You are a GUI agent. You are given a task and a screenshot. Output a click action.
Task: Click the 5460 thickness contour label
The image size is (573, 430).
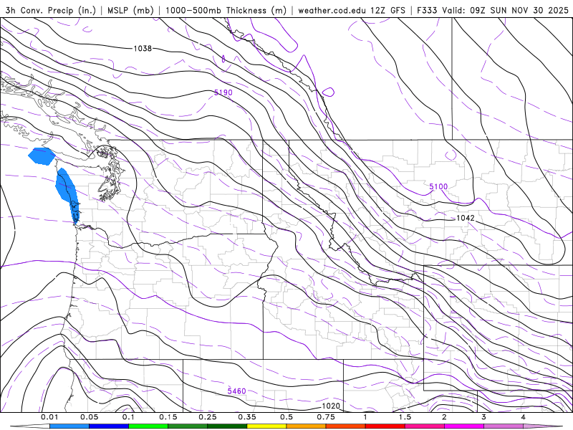(237, 391)
